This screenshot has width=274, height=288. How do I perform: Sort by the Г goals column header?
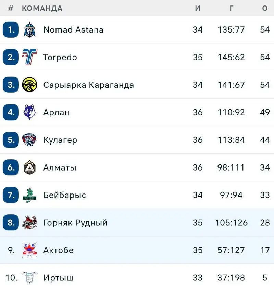231,8
